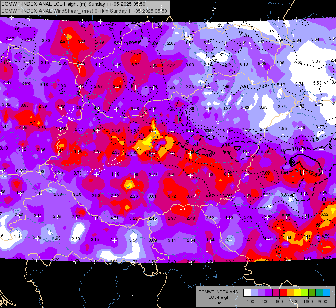The height and width of the screenshot is (308, 336).
Task: Click the legend unit 'm'
Action: click(219, 303)
